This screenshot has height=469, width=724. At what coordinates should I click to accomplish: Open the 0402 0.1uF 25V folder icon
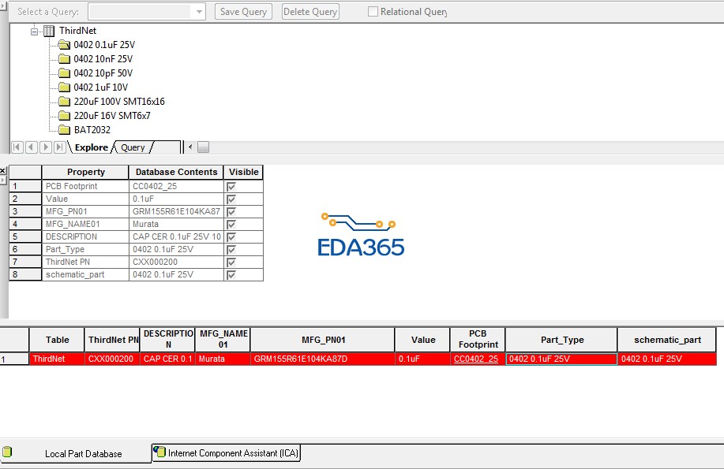point(64,45)
